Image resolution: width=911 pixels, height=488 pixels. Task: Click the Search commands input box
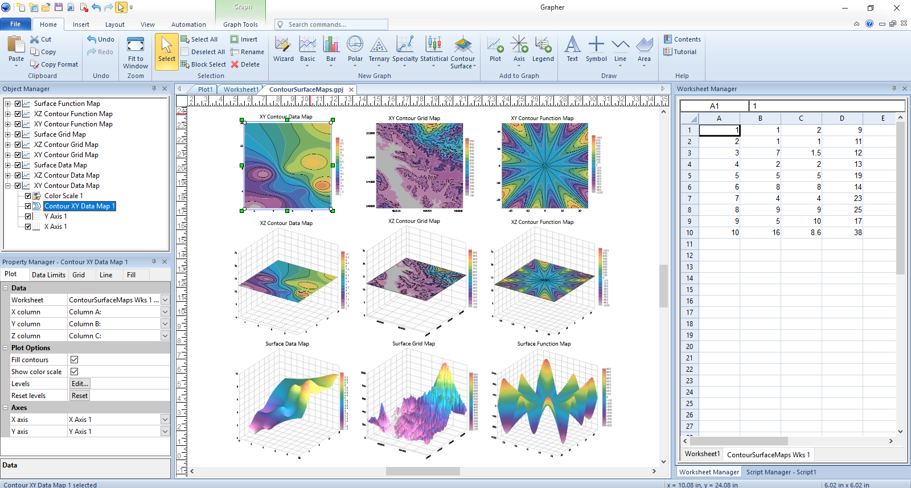[336, 24]
